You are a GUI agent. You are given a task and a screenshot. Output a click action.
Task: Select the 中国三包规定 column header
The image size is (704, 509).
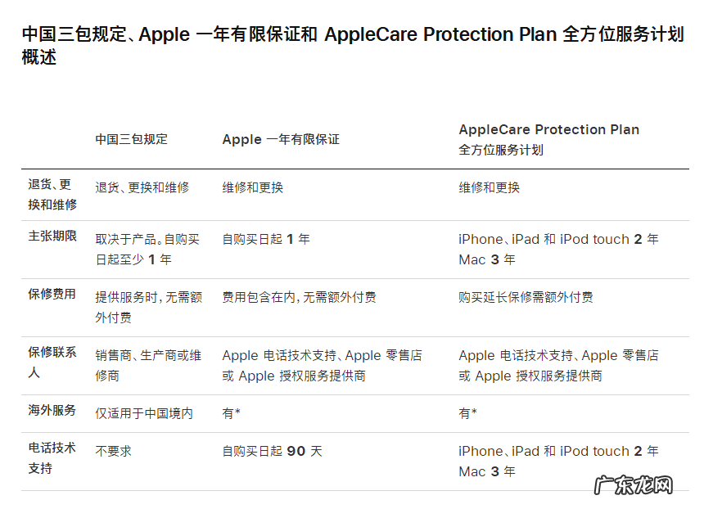132,139
